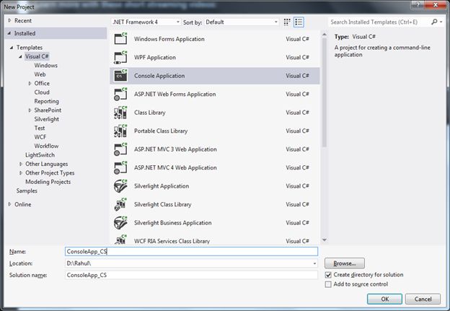Select the Windows category under Visual C#
The height and width of the screenshot is (311, 450).
coord(46,66)
